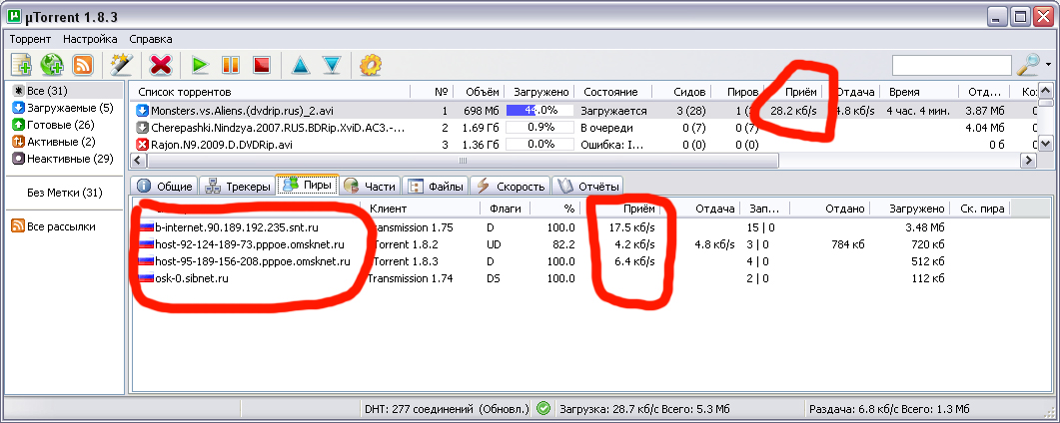Click the Monsters.vs.Aliens download progress bar
This screenshot has height=423, width=1060.
[539, 111]
